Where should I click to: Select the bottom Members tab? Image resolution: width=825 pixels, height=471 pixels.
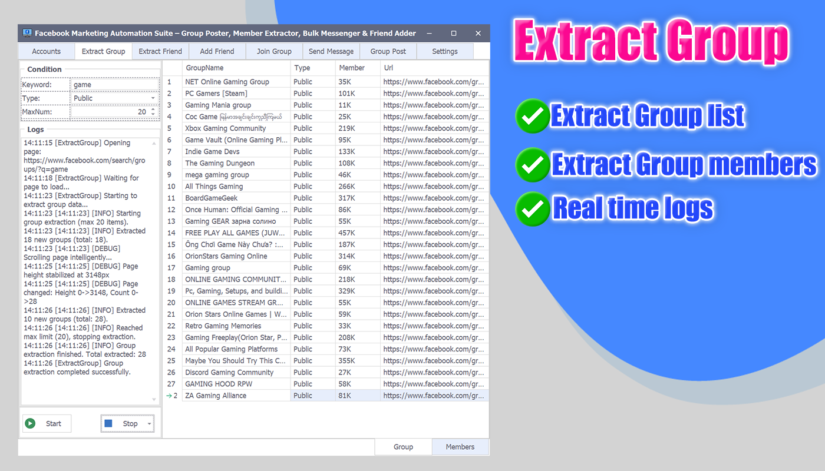coord(460,447)
